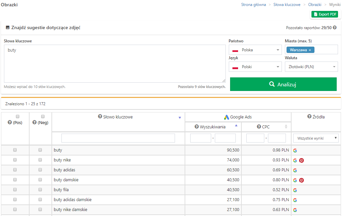Go to Słowa kluczowe breadcrumb

click(287, 5)
